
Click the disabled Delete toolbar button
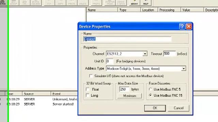coord(83,3)
